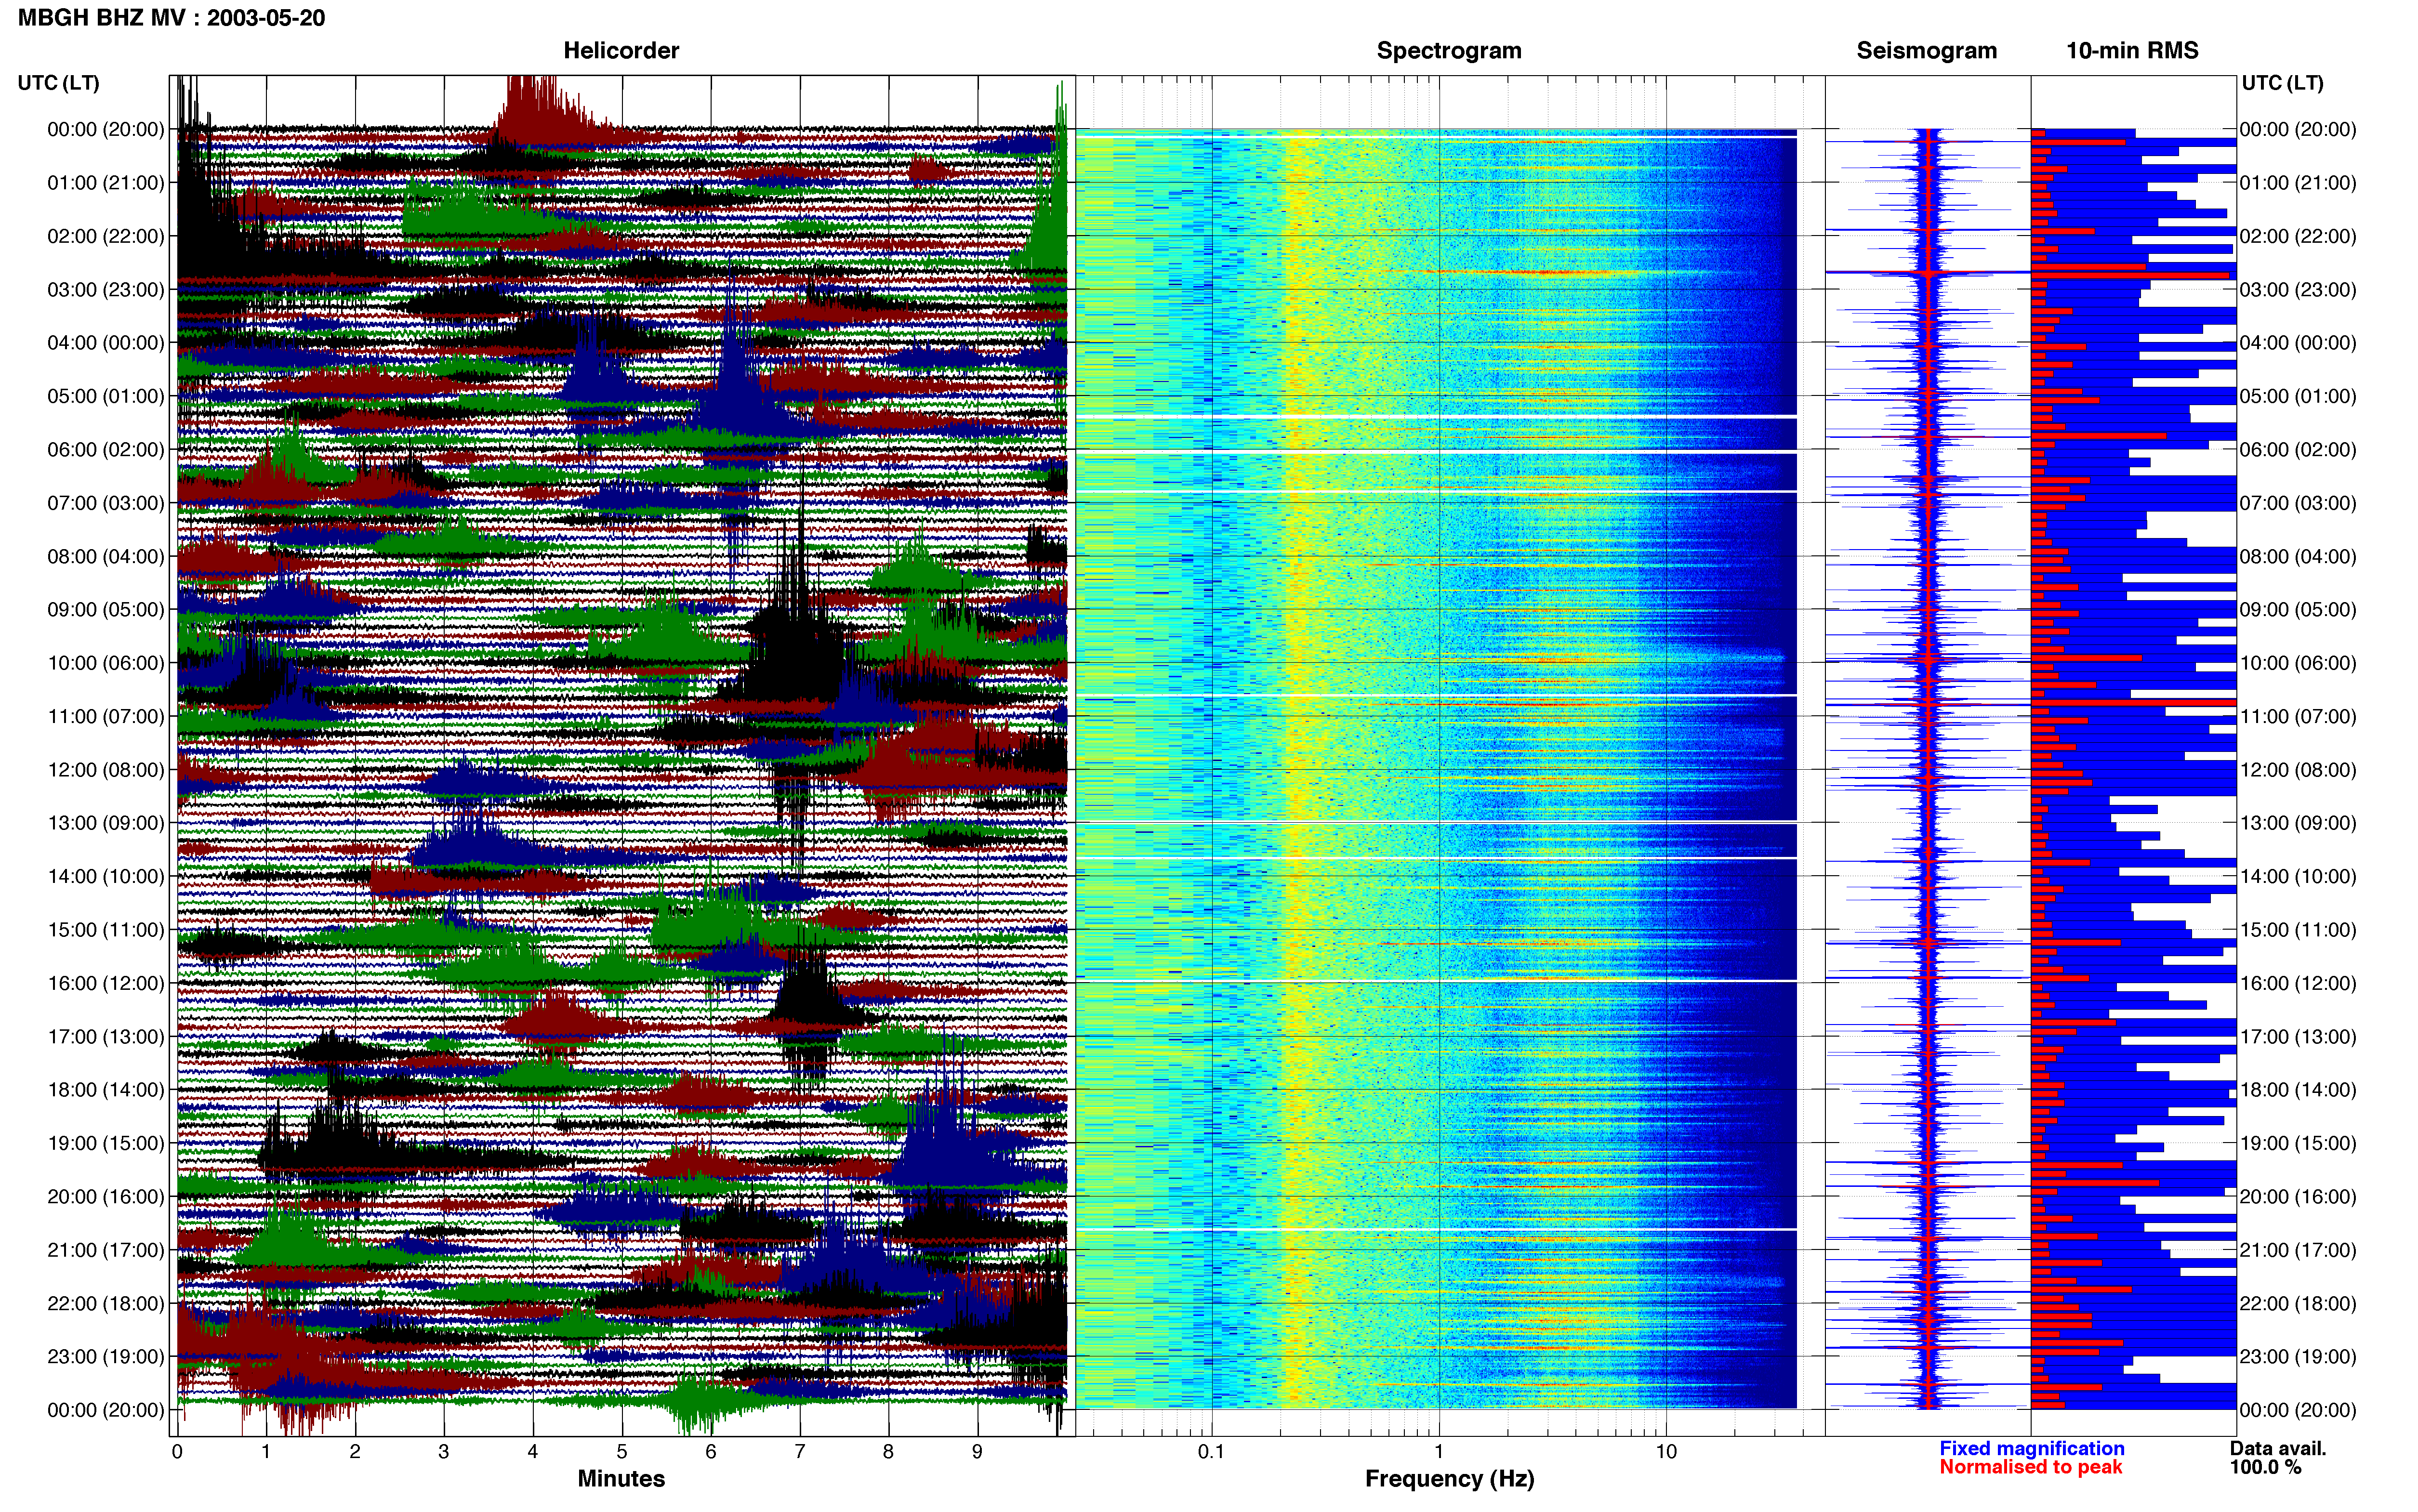Click '16:00 (12:00)' on the helicorder time axis

106,983
